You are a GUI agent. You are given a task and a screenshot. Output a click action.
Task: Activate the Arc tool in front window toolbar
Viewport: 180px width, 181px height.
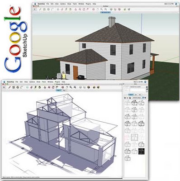click(22, 87)
